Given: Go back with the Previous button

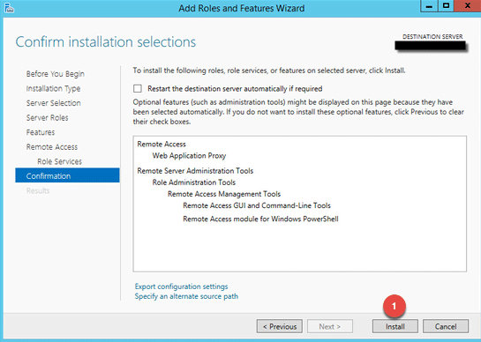Looking at the screenshot, I should [x=280, y=326].
